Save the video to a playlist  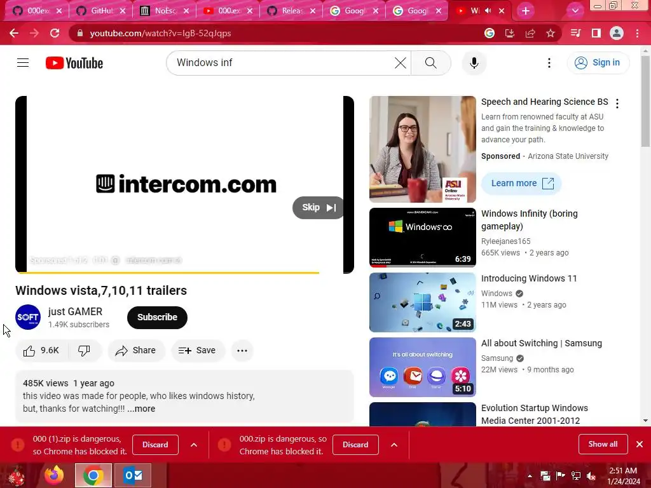[197, 351]
